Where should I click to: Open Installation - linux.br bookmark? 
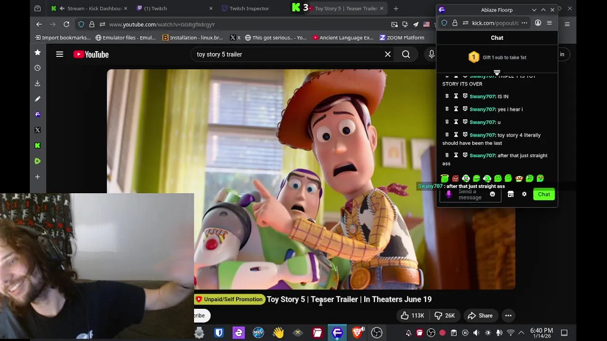(x=193, y=37)
